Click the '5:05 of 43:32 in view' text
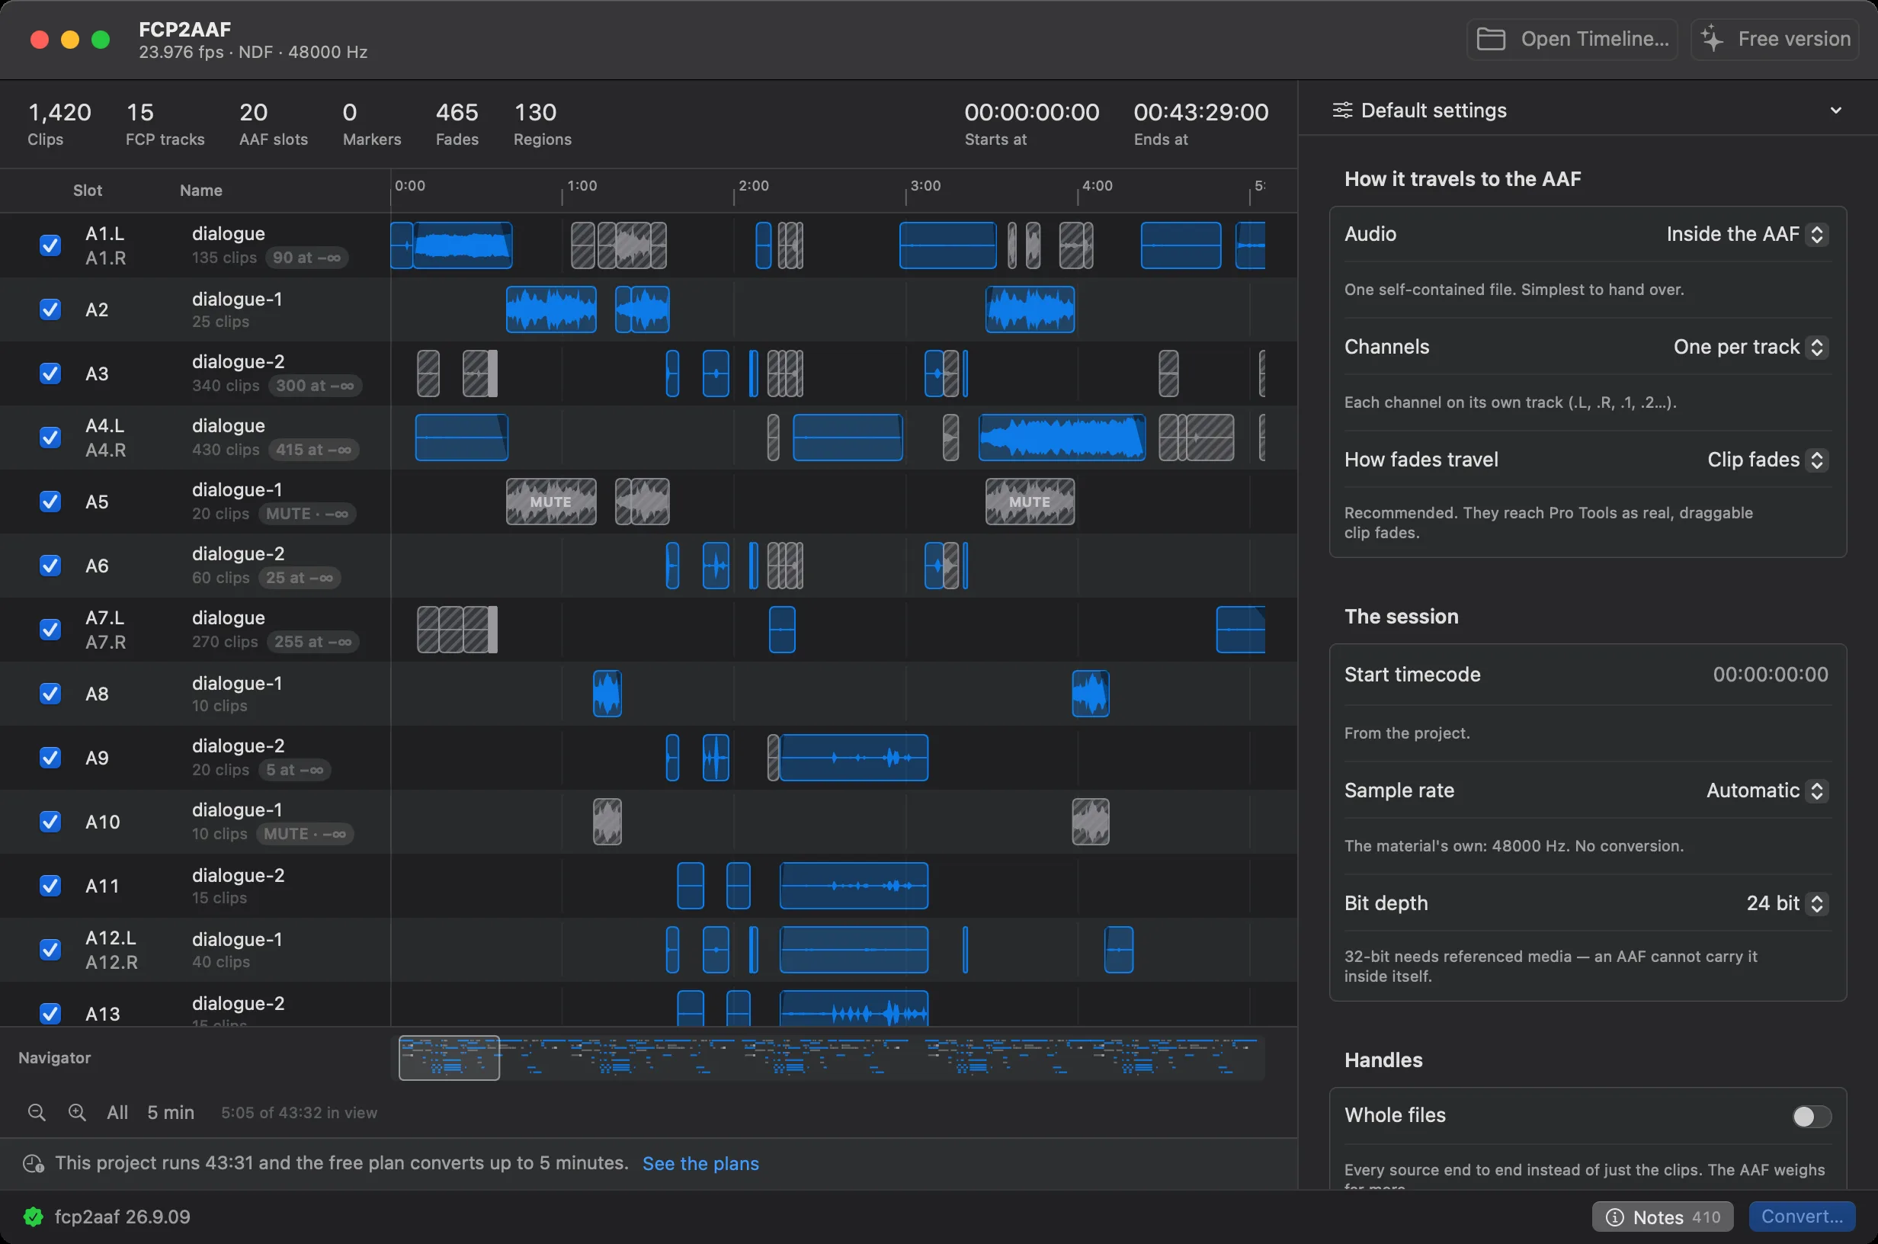 299,1112
